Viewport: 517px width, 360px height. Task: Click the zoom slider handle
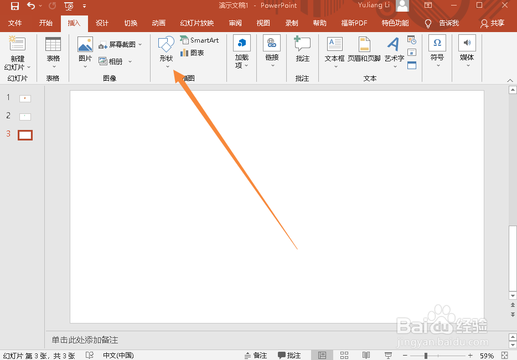pyautogui.click(x=426, y=356)
